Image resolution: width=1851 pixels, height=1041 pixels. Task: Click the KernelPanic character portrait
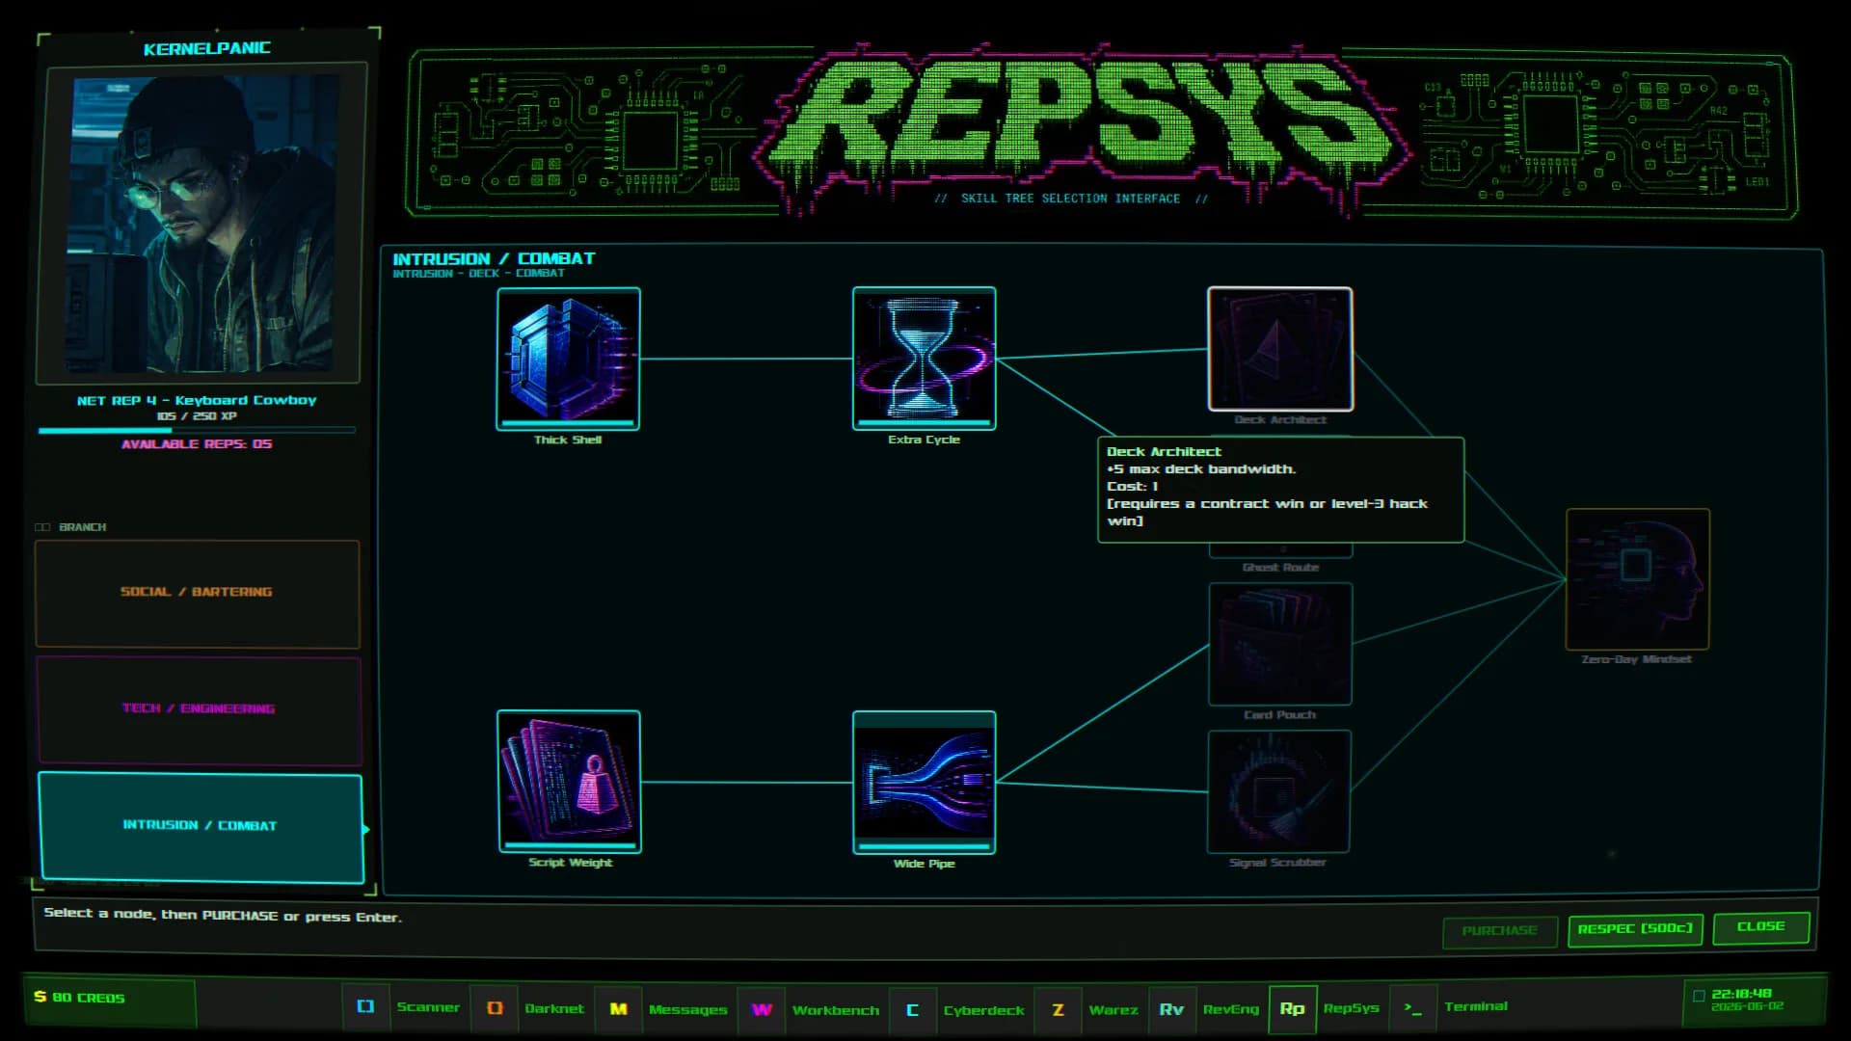[x=199, y=224]
